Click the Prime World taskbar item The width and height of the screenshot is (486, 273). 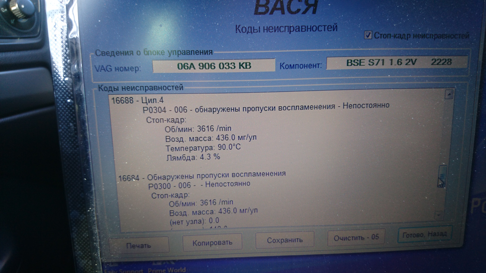[x=167, y=270]
